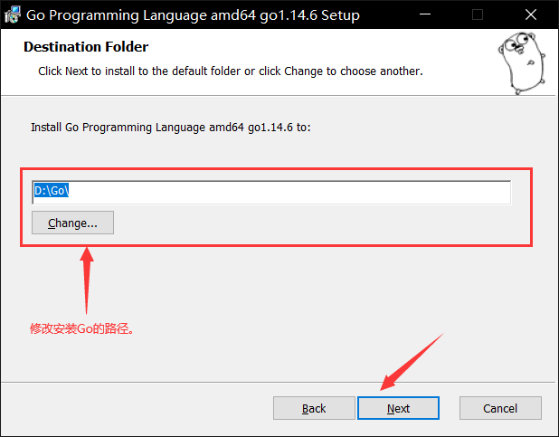Click the Destination Folder heading
Screen dimensions: 559x437
coord(86,47)
